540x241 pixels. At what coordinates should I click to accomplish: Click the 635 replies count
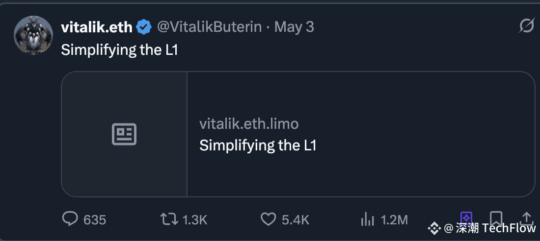coord(95,219)
